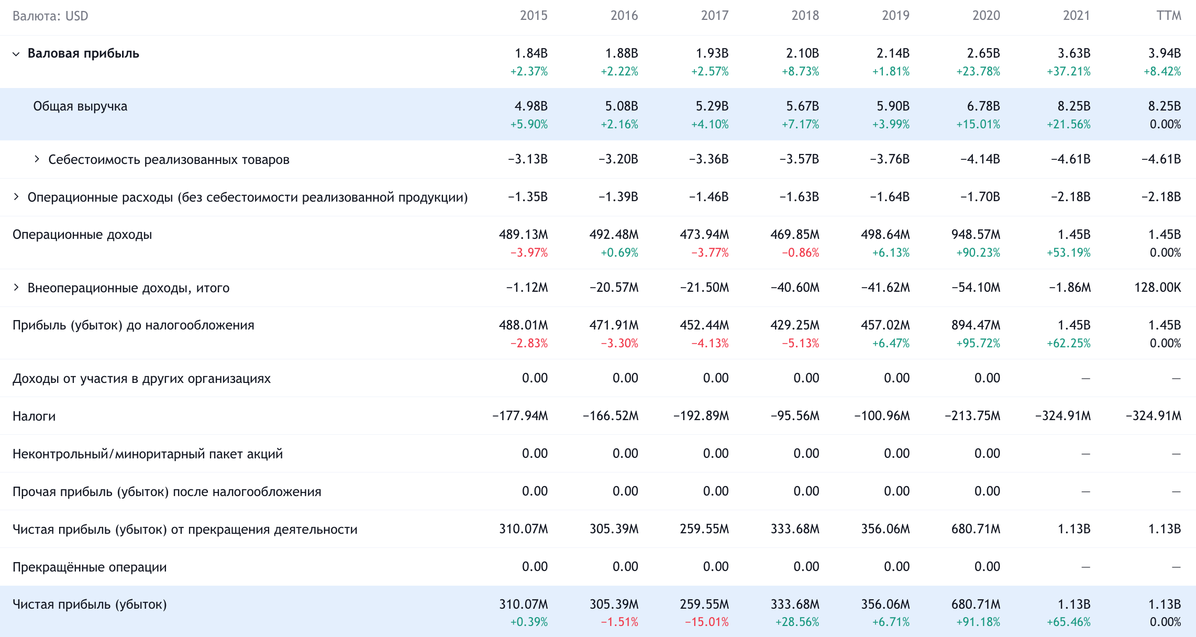Click the 2020 column header
This screenshot has width=1196, height=637.
coord(987,16)
